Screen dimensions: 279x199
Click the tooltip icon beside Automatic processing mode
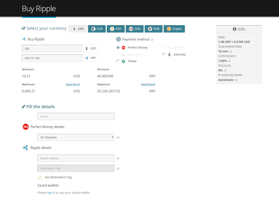click(236, 80)
